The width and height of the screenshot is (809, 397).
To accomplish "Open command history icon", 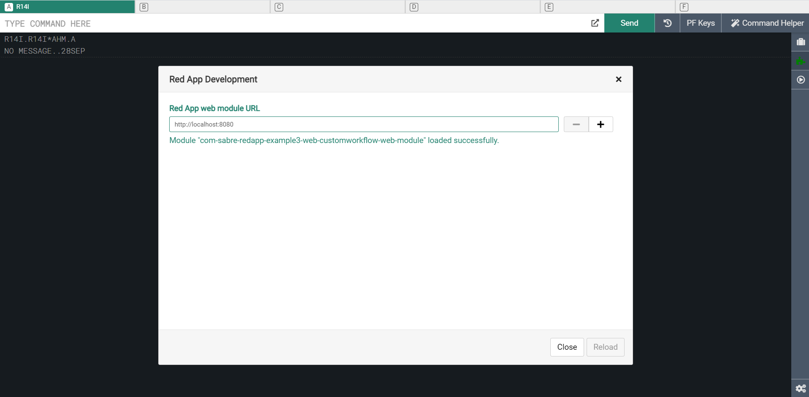I will (667, 23).
